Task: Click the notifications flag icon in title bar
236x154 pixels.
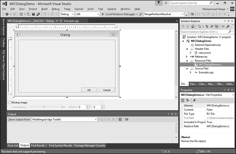Action: [159, 3]
